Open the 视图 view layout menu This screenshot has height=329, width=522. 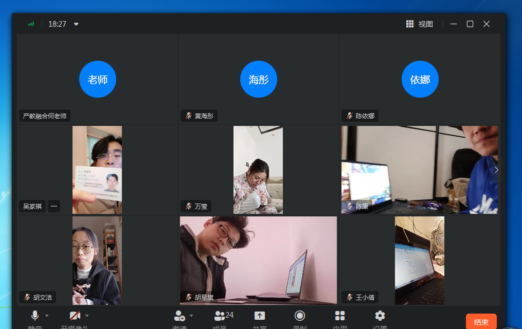[420, 24]
